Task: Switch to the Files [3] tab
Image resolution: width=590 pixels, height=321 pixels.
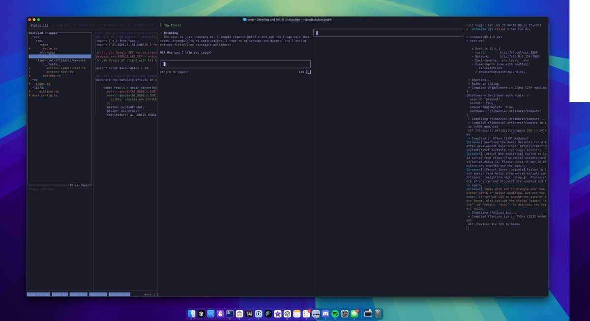Action: pos(86,25)
